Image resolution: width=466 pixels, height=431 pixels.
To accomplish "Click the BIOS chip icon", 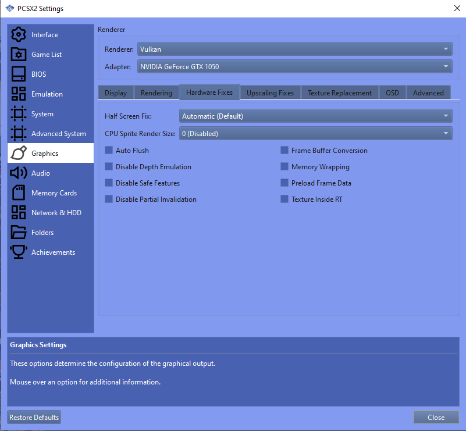I will pos(19,74).
